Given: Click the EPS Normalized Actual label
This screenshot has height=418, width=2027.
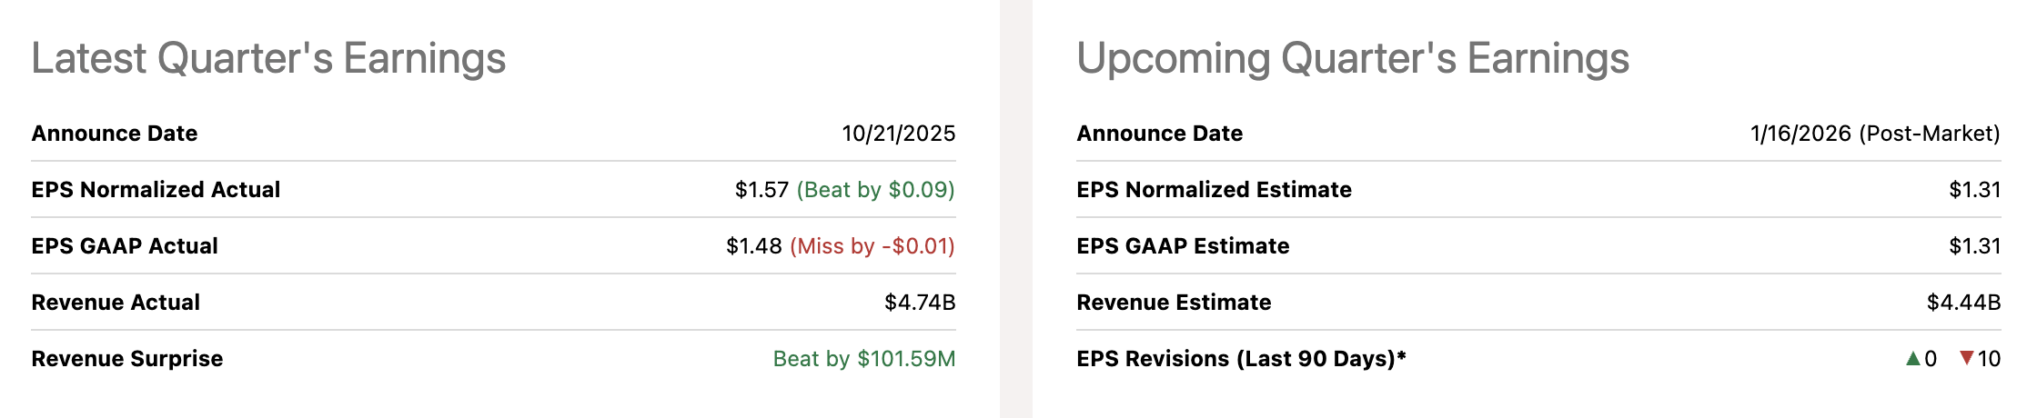Looking at the screenshot, I should click(x=156, y=190).
